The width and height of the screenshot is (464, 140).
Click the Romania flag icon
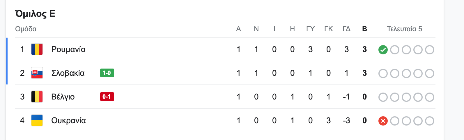point(37,49)
